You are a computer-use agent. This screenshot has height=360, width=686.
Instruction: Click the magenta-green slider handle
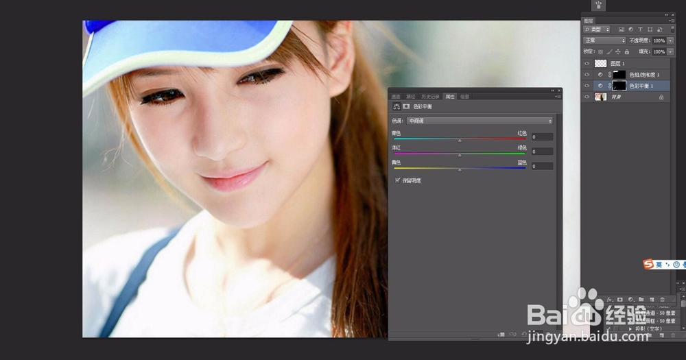point(460,155)
